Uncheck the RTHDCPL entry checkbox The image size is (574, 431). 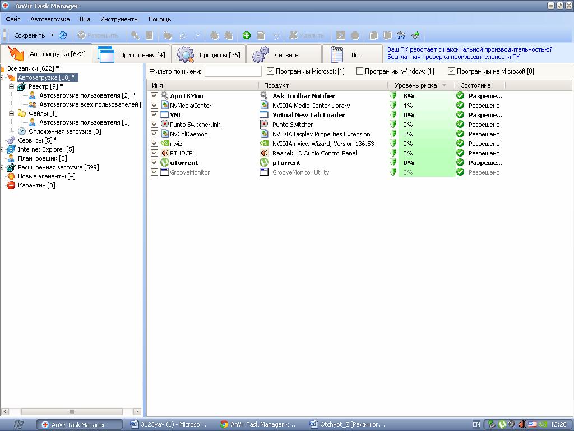point(155,153)
